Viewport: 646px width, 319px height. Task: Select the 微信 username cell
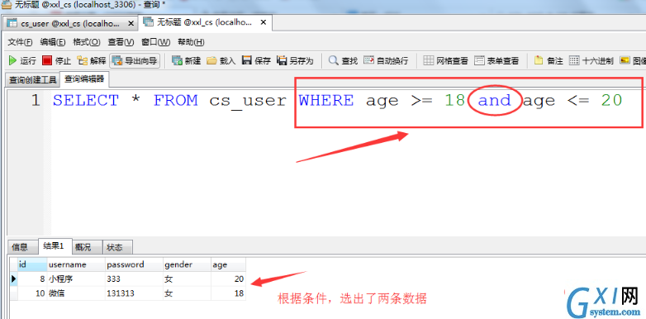[76, 293]
